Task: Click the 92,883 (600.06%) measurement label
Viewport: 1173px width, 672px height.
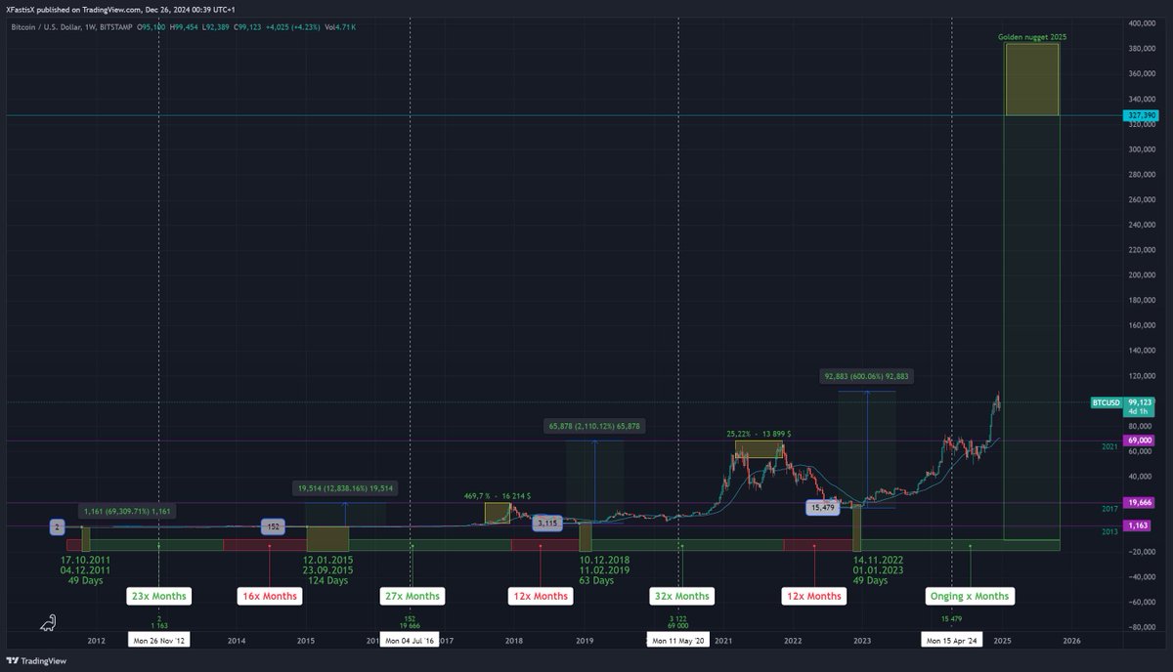Action: [867, 376]
